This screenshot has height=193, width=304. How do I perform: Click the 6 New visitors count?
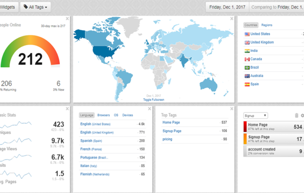pyautogui.click(x=58, y=84)
